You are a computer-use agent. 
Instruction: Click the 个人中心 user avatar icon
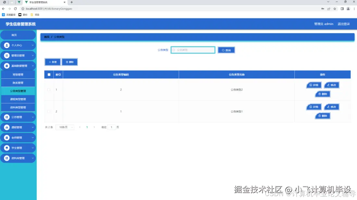tap(6, 45)
